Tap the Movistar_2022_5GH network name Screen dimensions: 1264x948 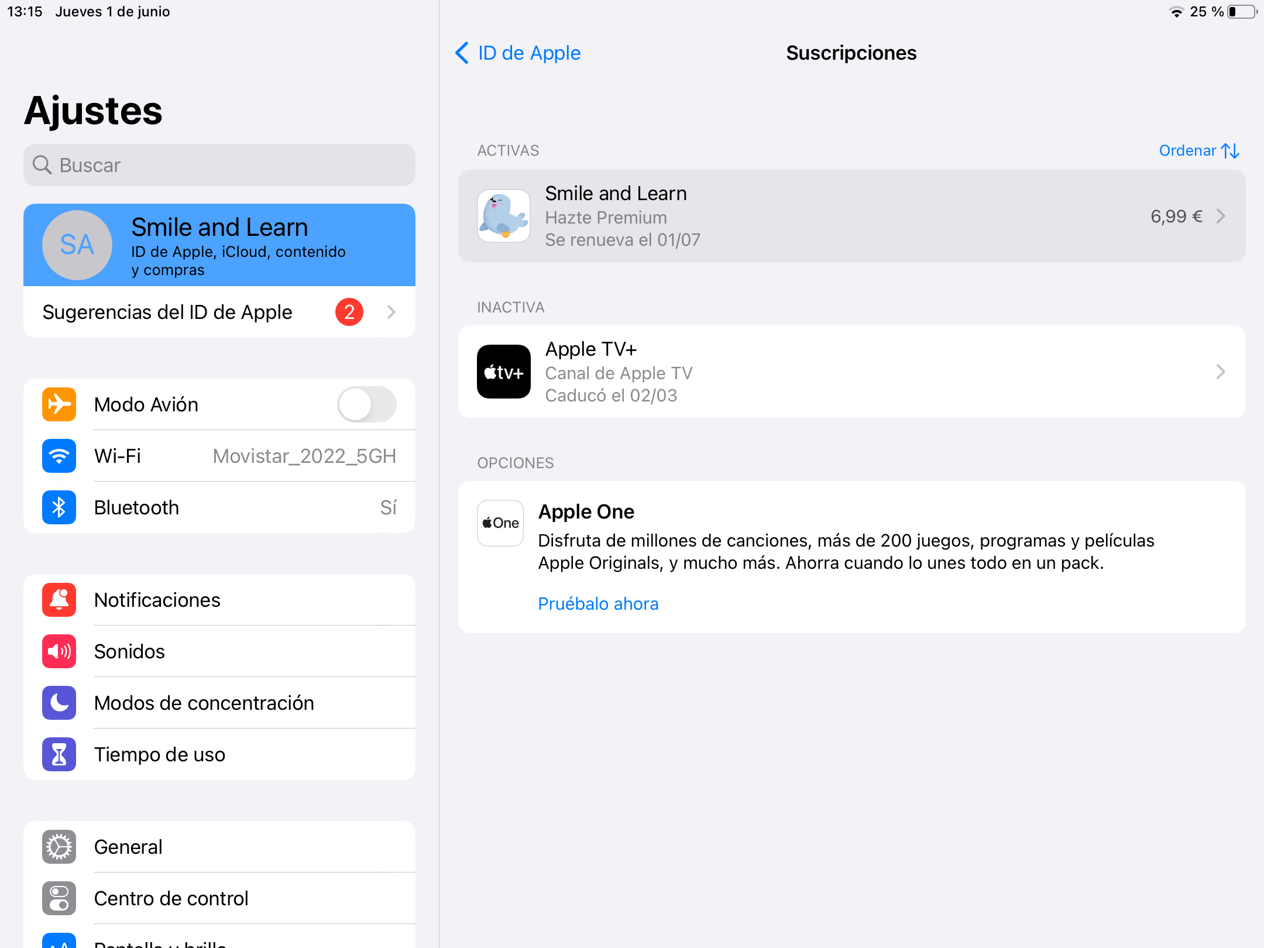point(304,456)
